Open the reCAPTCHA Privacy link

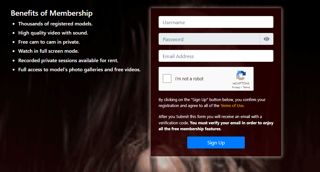pos(236,87)
